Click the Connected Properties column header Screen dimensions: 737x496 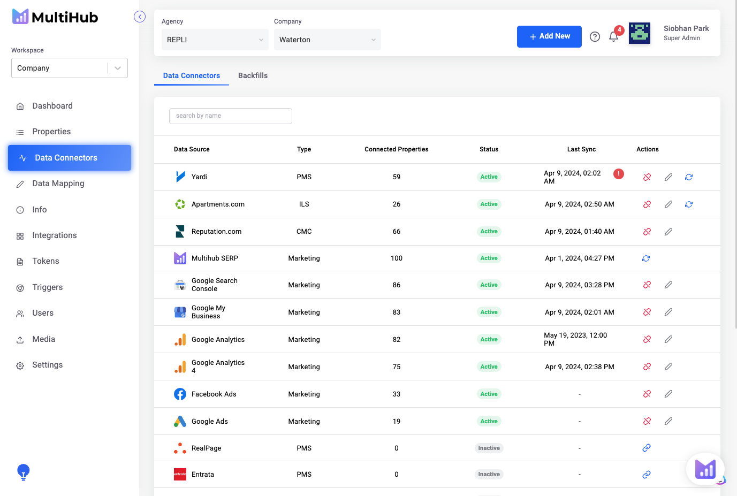(x=397, y=149)
